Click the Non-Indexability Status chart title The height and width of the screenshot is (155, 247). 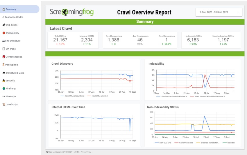163,107
